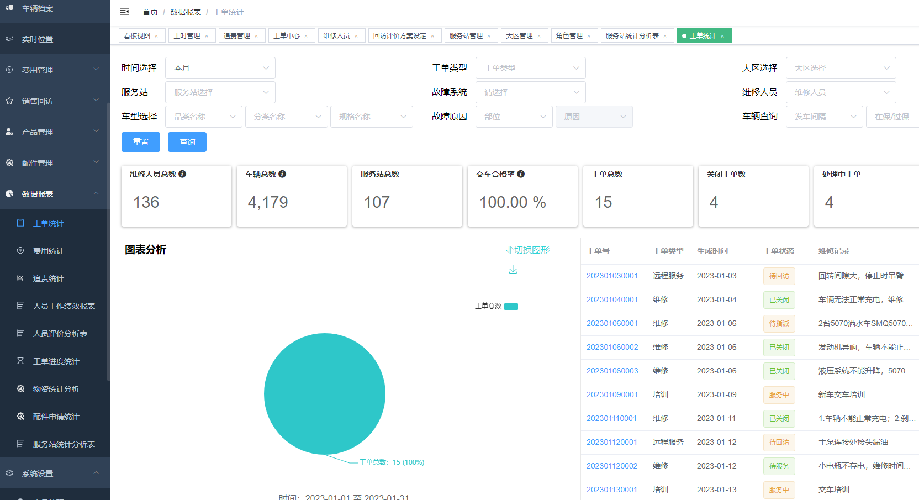Image resolution: width=919 pixels, height=500 pixels.
Task: Click the 待指派 status tag
Action: (x=779, y=324)
